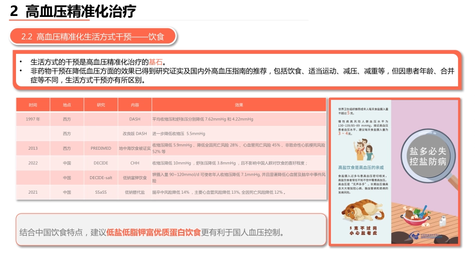Viewport: 475px width, 267px height.
Task: Click the DECIDE study cell in the 2022 row
Action: [101, 163]
